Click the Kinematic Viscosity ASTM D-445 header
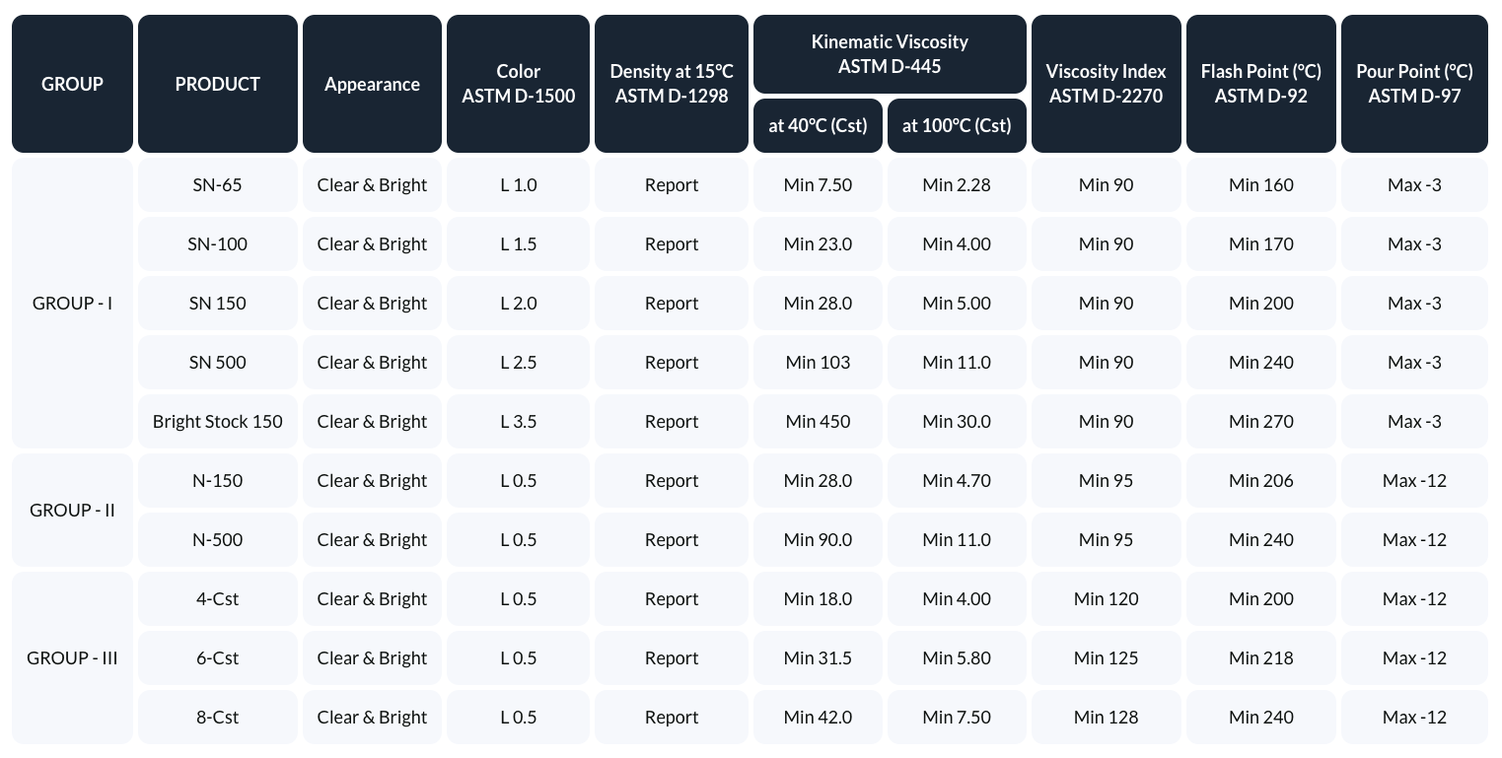1502x758 pixels. [x=890, y=54]
